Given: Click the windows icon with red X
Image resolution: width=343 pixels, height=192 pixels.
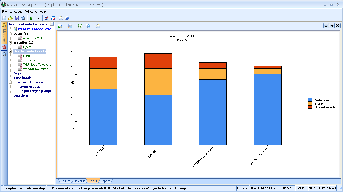Looking at the screenshot, I should click(53, 18).
